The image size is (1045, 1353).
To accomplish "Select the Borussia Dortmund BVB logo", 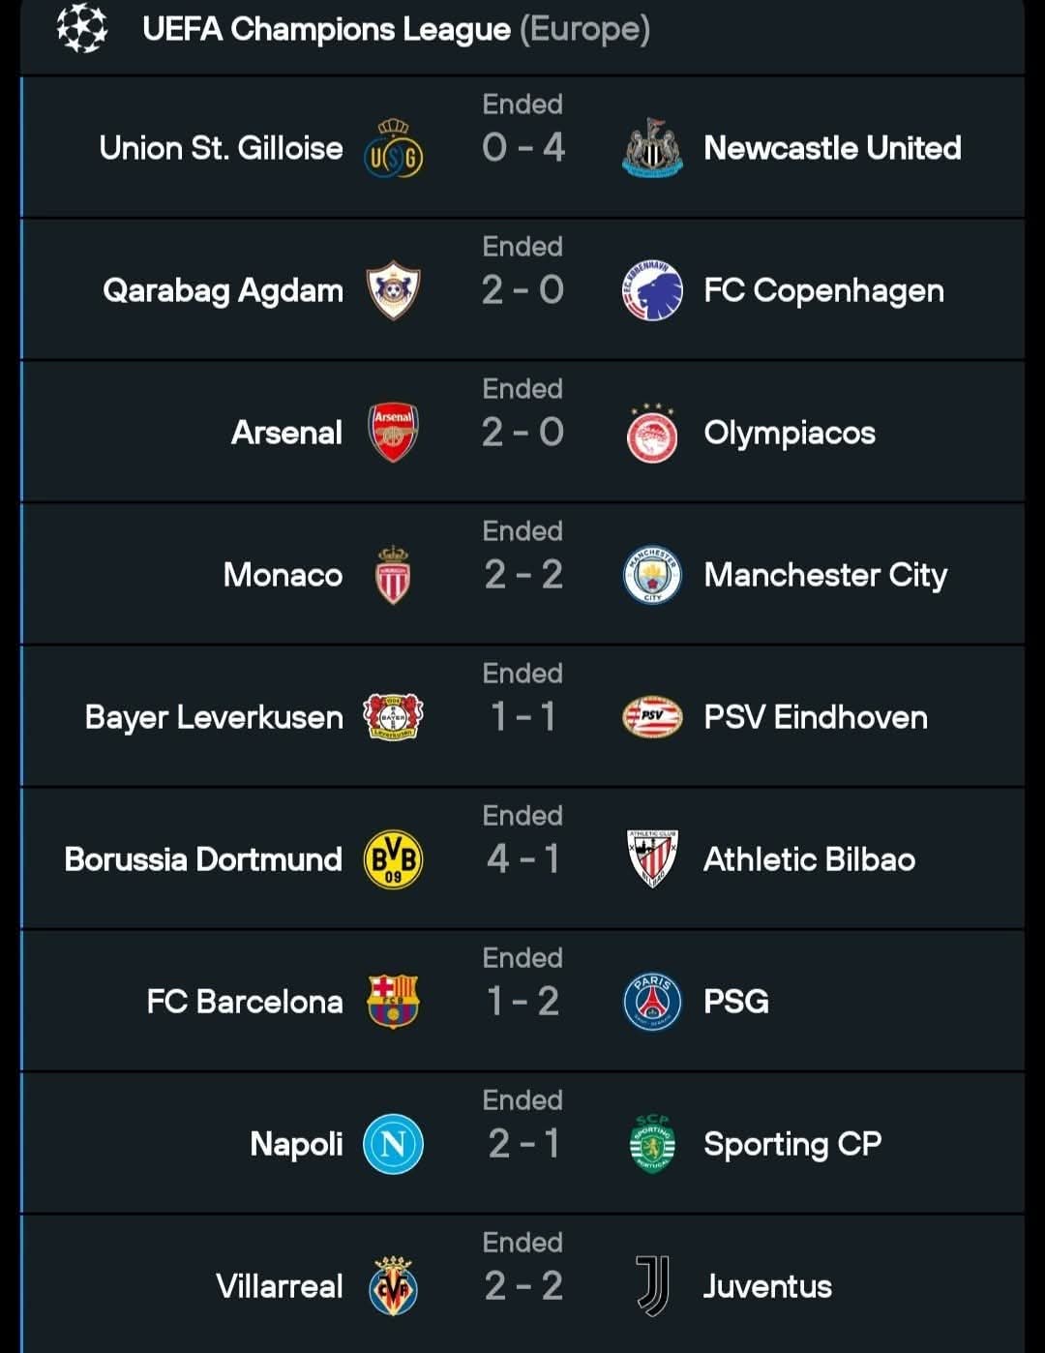I will (393, 859).
